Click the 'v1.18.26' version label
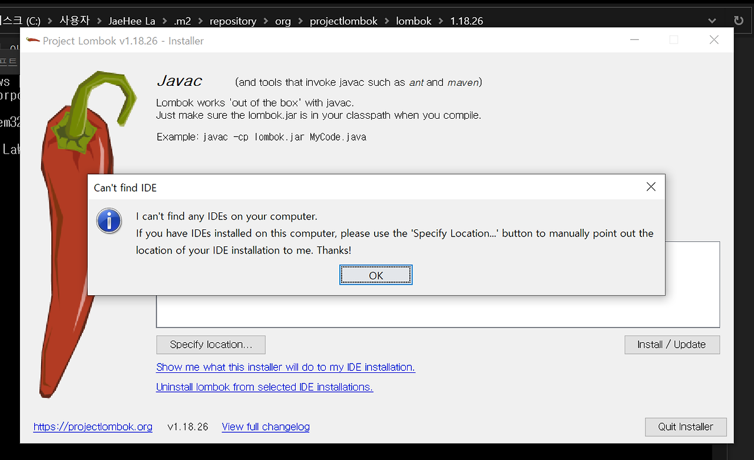This screenshot has height=460, width=754. coord(188,427)
